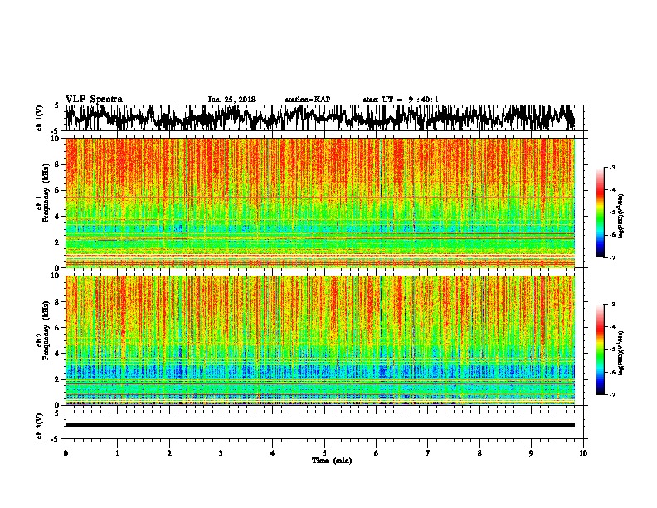657x508 pixels.
Task: Click the "station=KAP" header text
Action: coord(308,100)
